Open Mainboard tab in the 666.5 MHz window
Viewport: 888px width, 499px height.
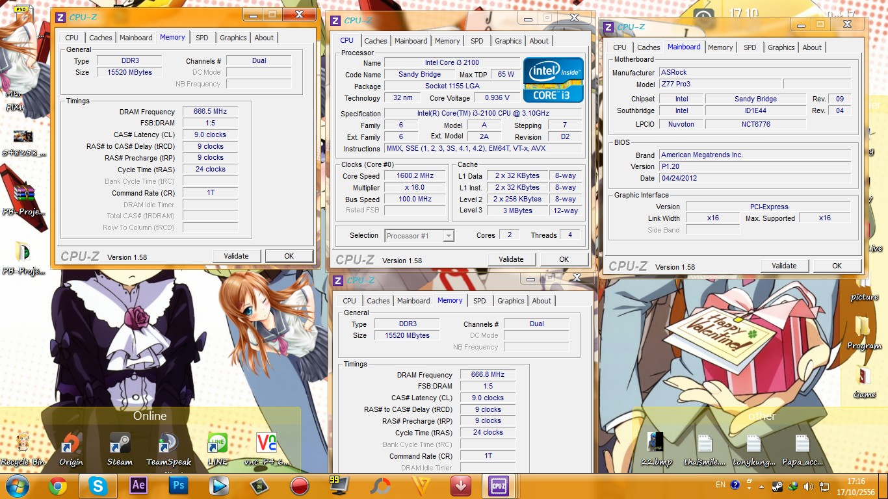(x=137, y=38)
